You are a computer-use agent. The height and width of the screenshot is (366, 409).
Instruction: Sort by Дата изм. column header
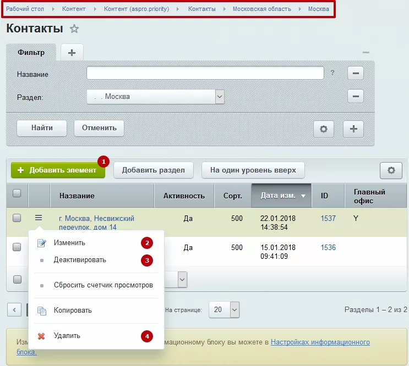(x=281, y=196)
